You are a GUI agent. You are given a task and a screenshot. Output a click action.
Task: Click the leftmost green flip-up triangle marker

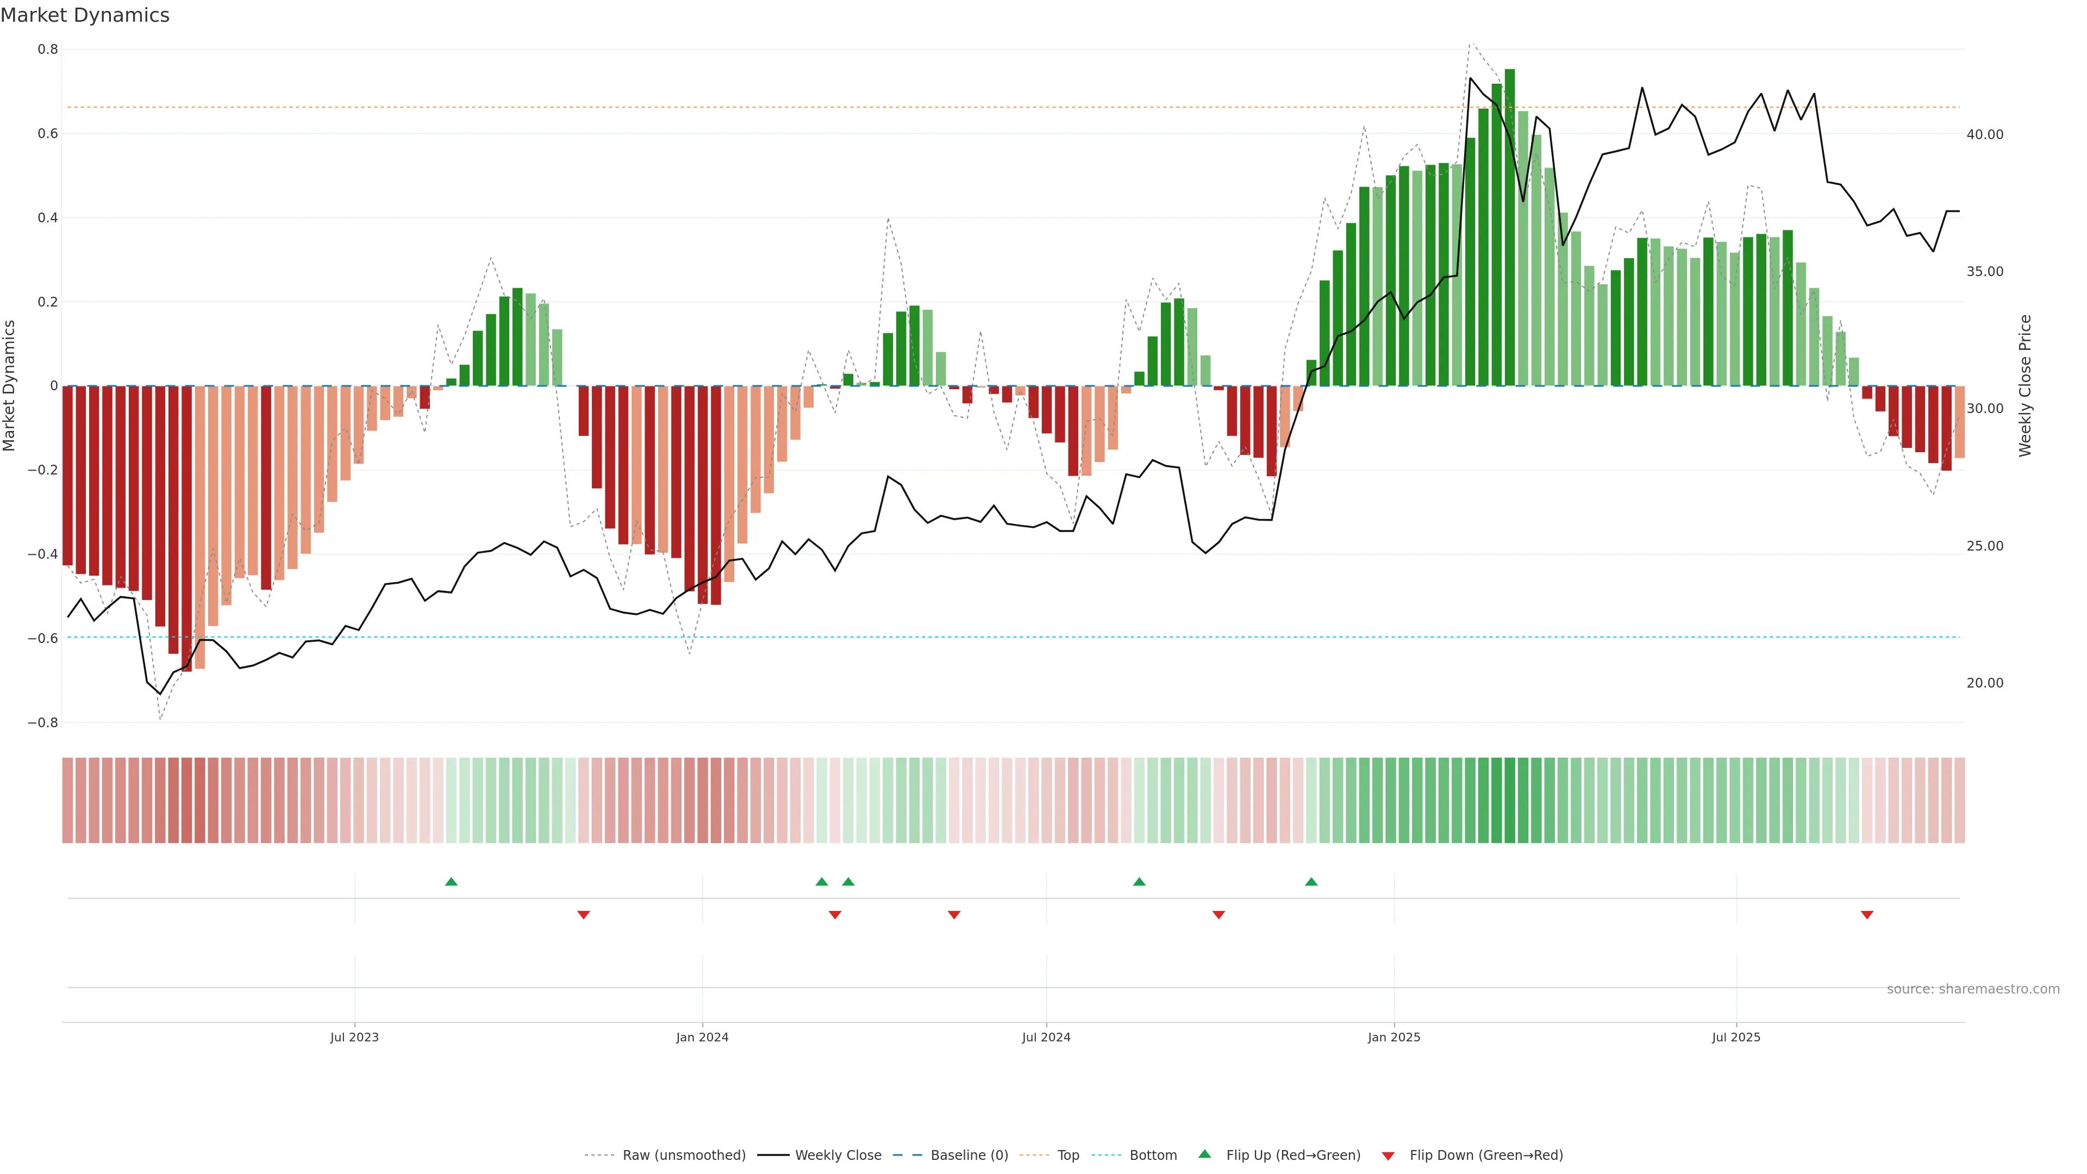(x=451, y=882)
